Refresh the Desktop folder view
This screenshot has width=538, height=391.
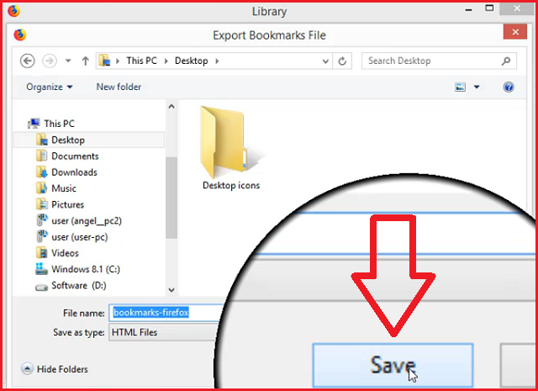pos(342,61)
